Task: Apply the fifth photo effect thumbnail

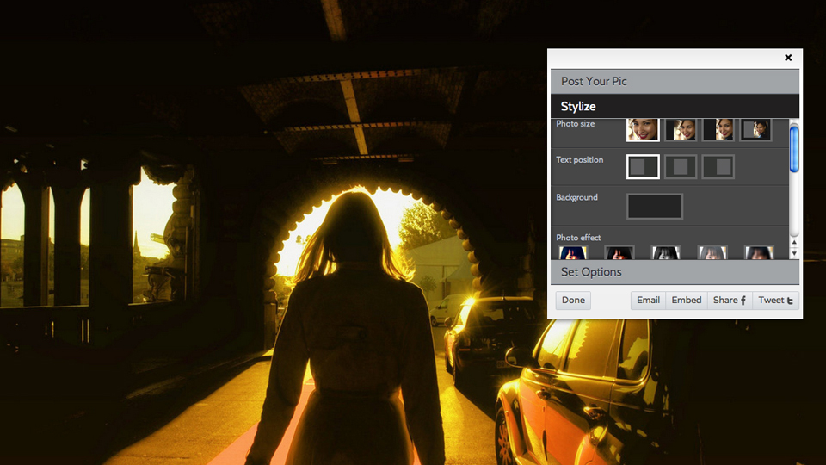Action: tap(759, 252)
